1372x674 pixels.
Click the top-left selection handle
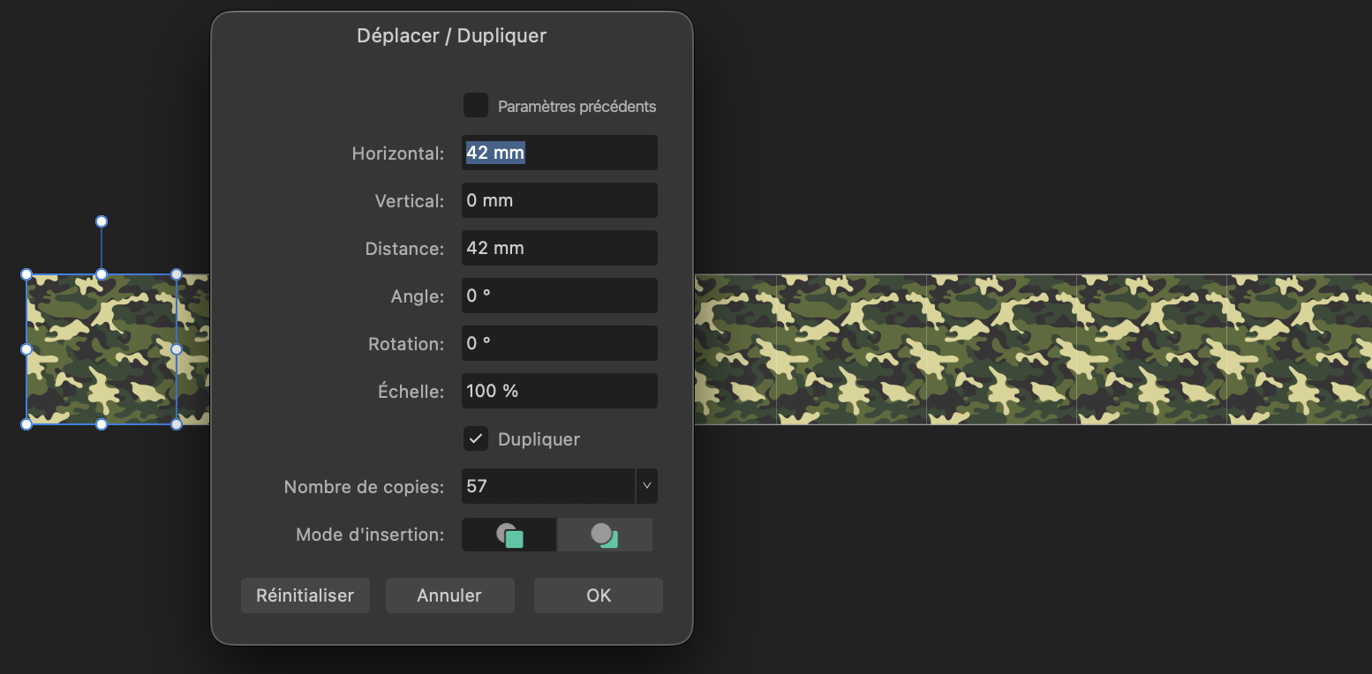[x=26, y=274]
